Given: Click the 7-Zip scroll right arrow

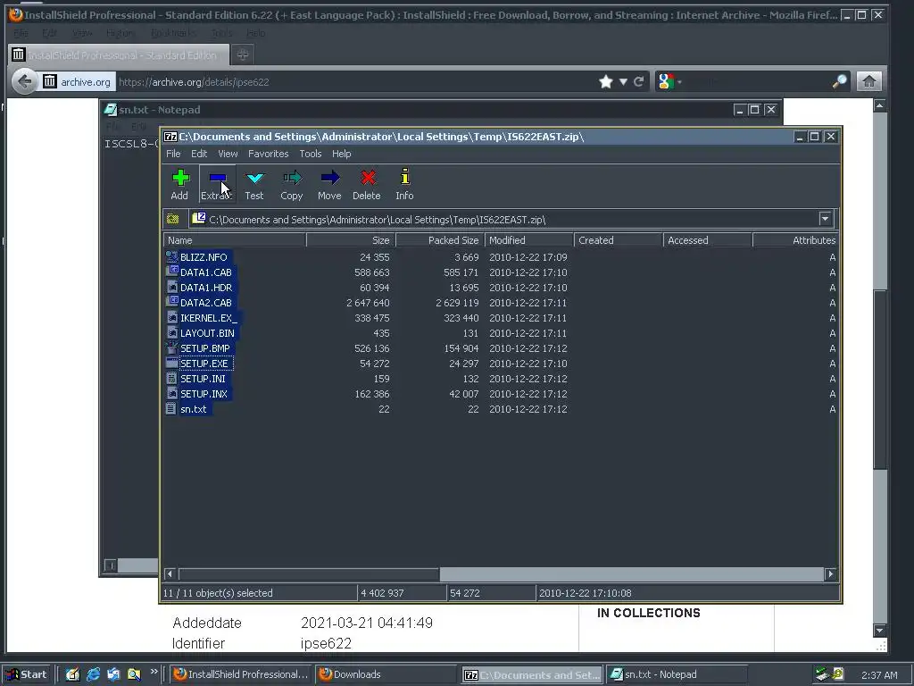Looking at the screenshot, I should tap(830, 574).
